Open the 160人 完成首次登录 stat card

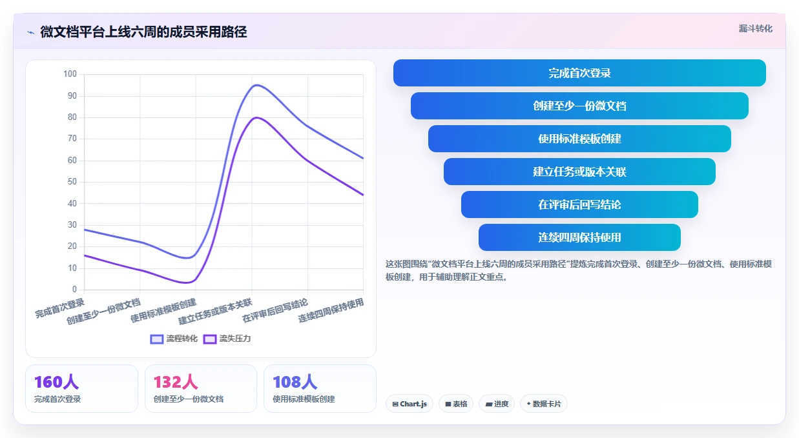pos(81,388)
